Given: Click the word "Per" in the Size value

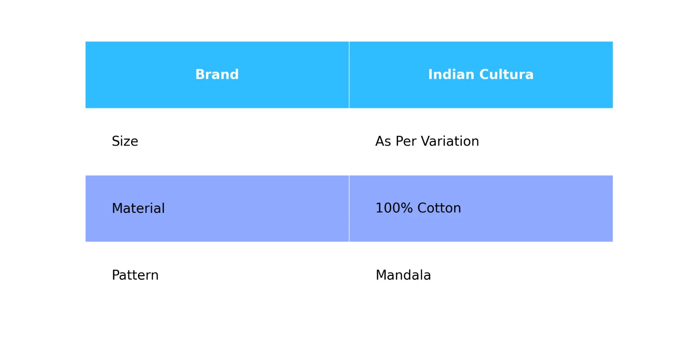Looking at the screenshot, I should 406,141.
